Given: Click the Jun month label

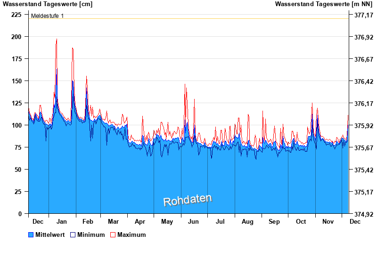Looking at the screenshot, I should (194, 221).
